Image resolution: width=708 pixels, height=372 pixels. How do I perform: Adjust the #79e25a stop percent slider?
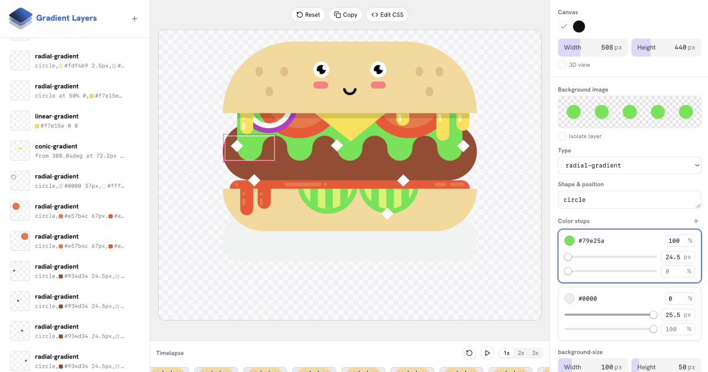611,271
